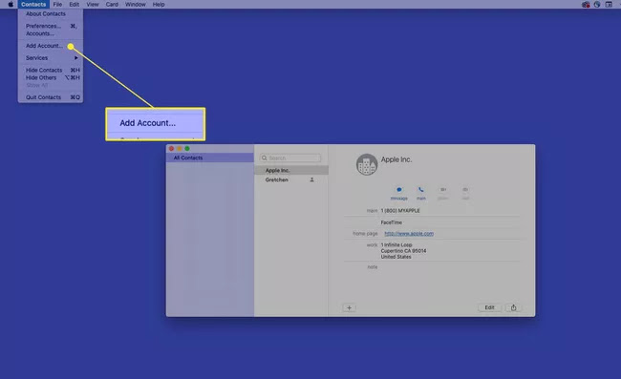The height and width of the screenshot is (379, 621).
Task: Open the Card menu
Action: tap(112, 5)
